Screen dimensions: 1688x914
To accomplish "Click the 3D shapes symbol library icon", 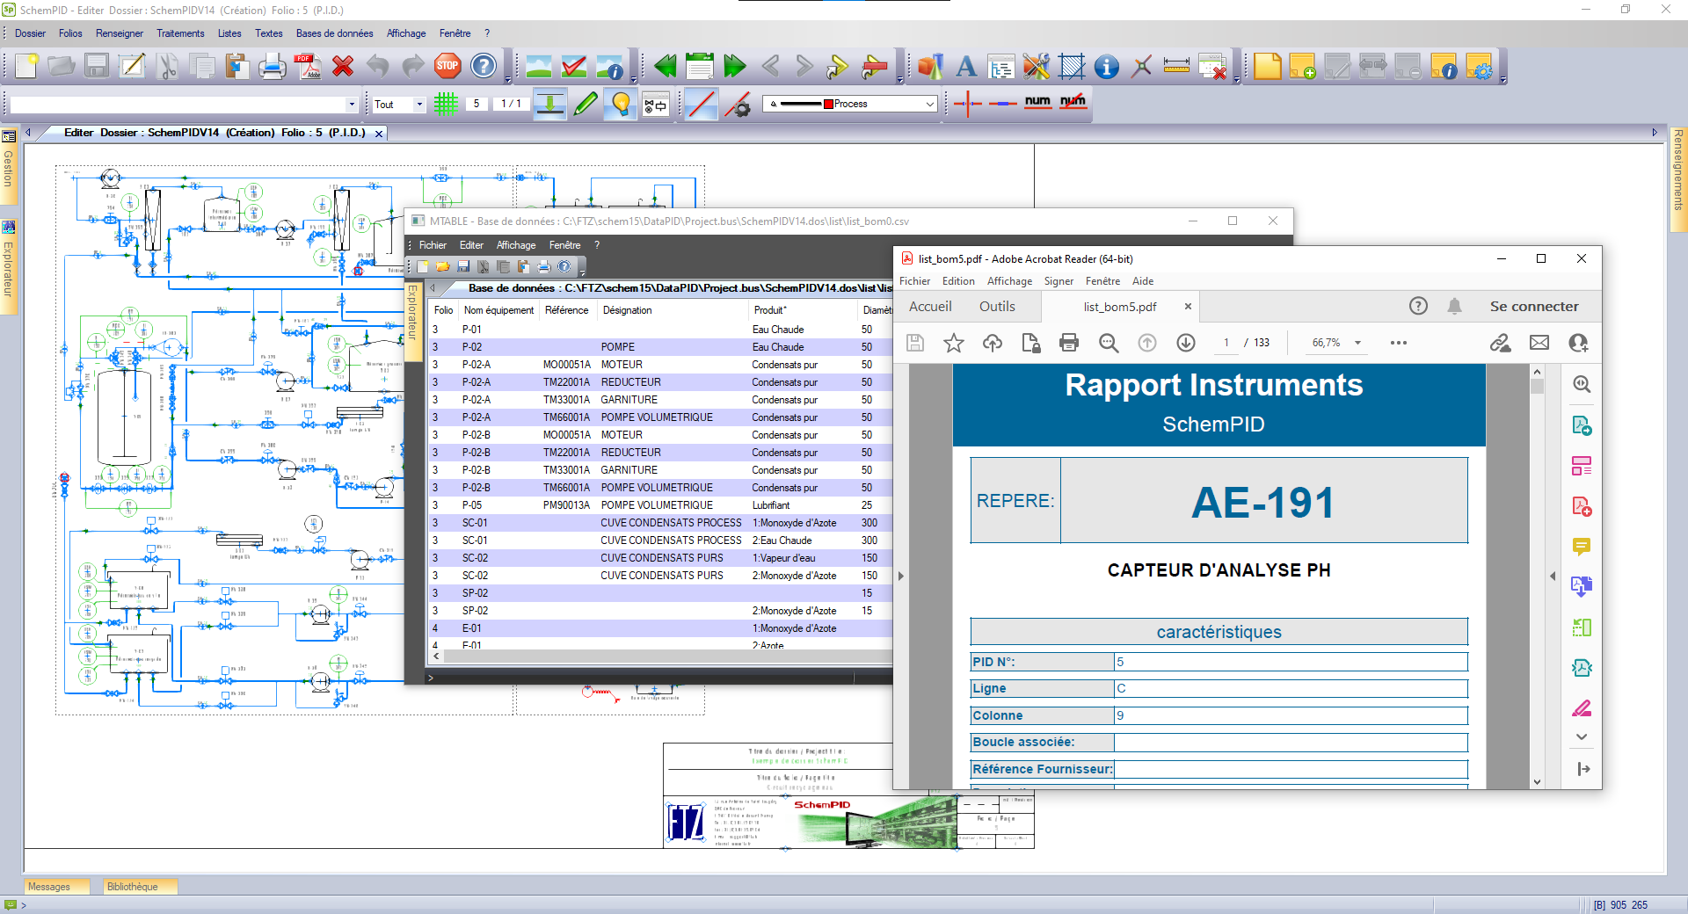I will coord(930,66).
